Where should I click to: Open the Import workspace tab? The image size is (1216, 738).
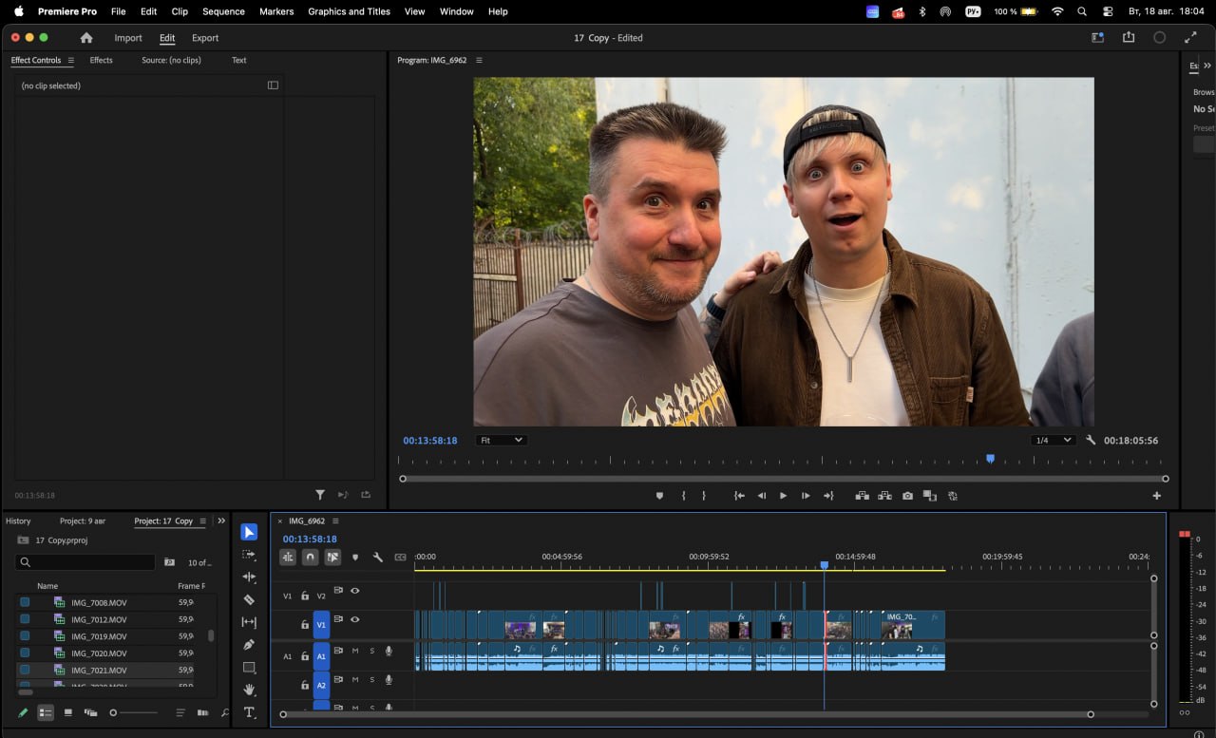click(x=128, y=38)
